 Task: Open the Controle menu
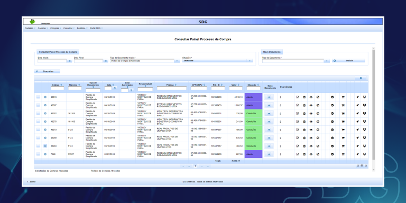[42, 28]
